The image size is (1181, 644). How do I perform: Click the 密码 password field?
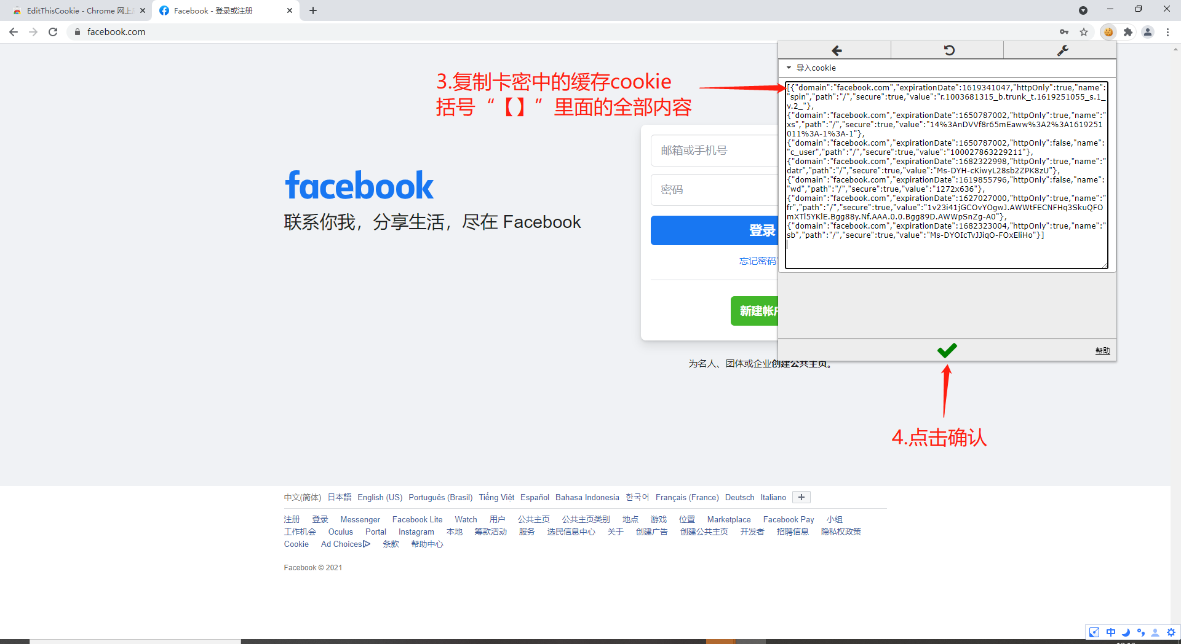point(714,190)
